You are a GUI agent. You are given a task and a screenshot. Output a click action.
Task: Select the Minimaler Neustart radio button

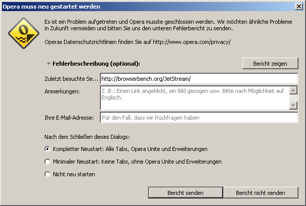point(47,162)
